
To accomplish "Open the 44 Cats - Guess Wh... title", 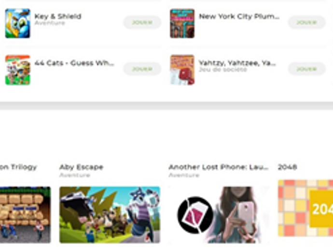I will pyautogui.click(x=74, y=63).
